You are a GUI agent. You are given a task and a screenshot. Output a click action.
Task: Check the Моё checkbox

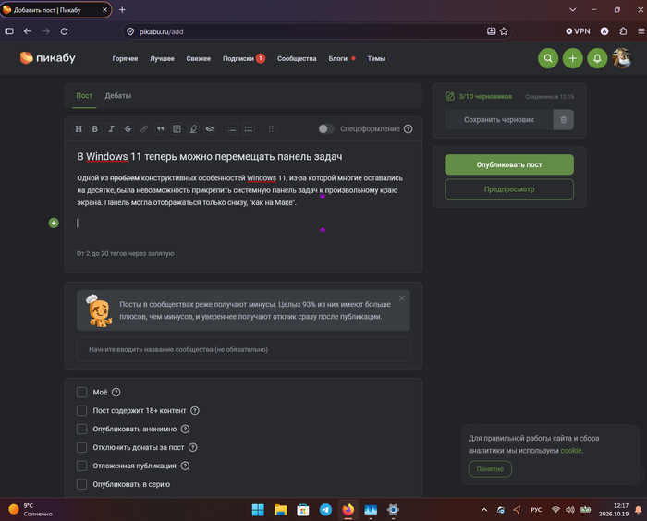pos(81,393)
